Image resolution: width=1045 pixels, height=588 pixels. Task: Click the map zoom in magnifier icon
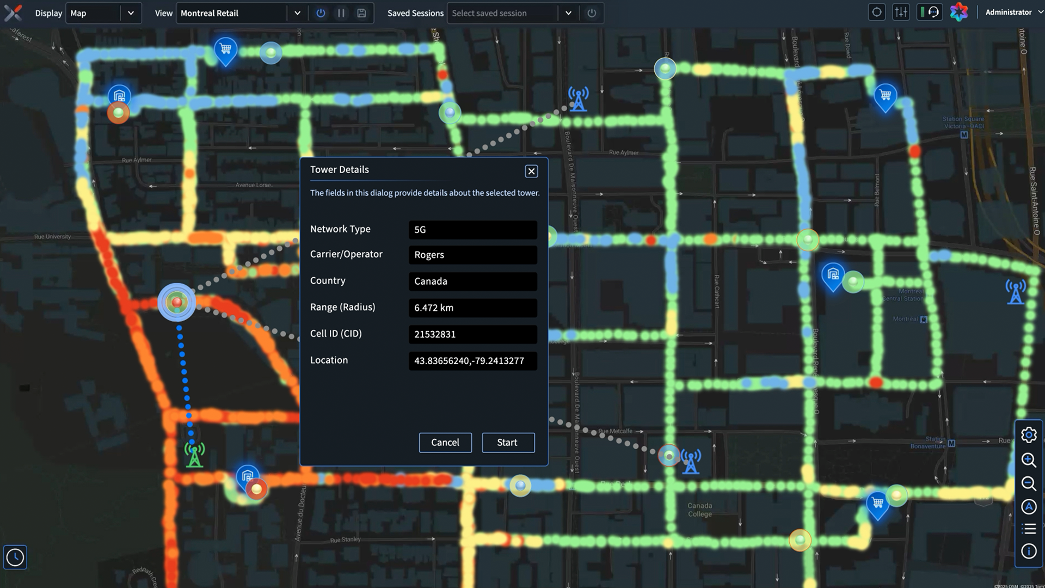point(1028,460)
